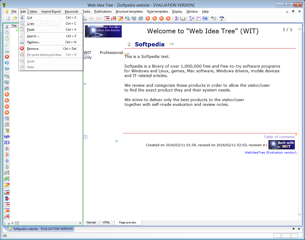Click the Title column header

[14, 26]
